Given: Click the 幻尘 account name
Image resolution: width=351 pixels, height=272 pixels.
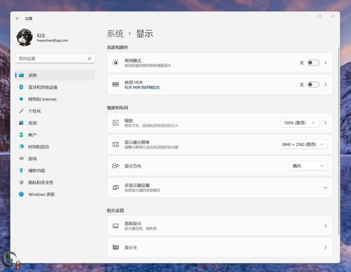Looking at the screenshot, I should (x=41, y=35).
